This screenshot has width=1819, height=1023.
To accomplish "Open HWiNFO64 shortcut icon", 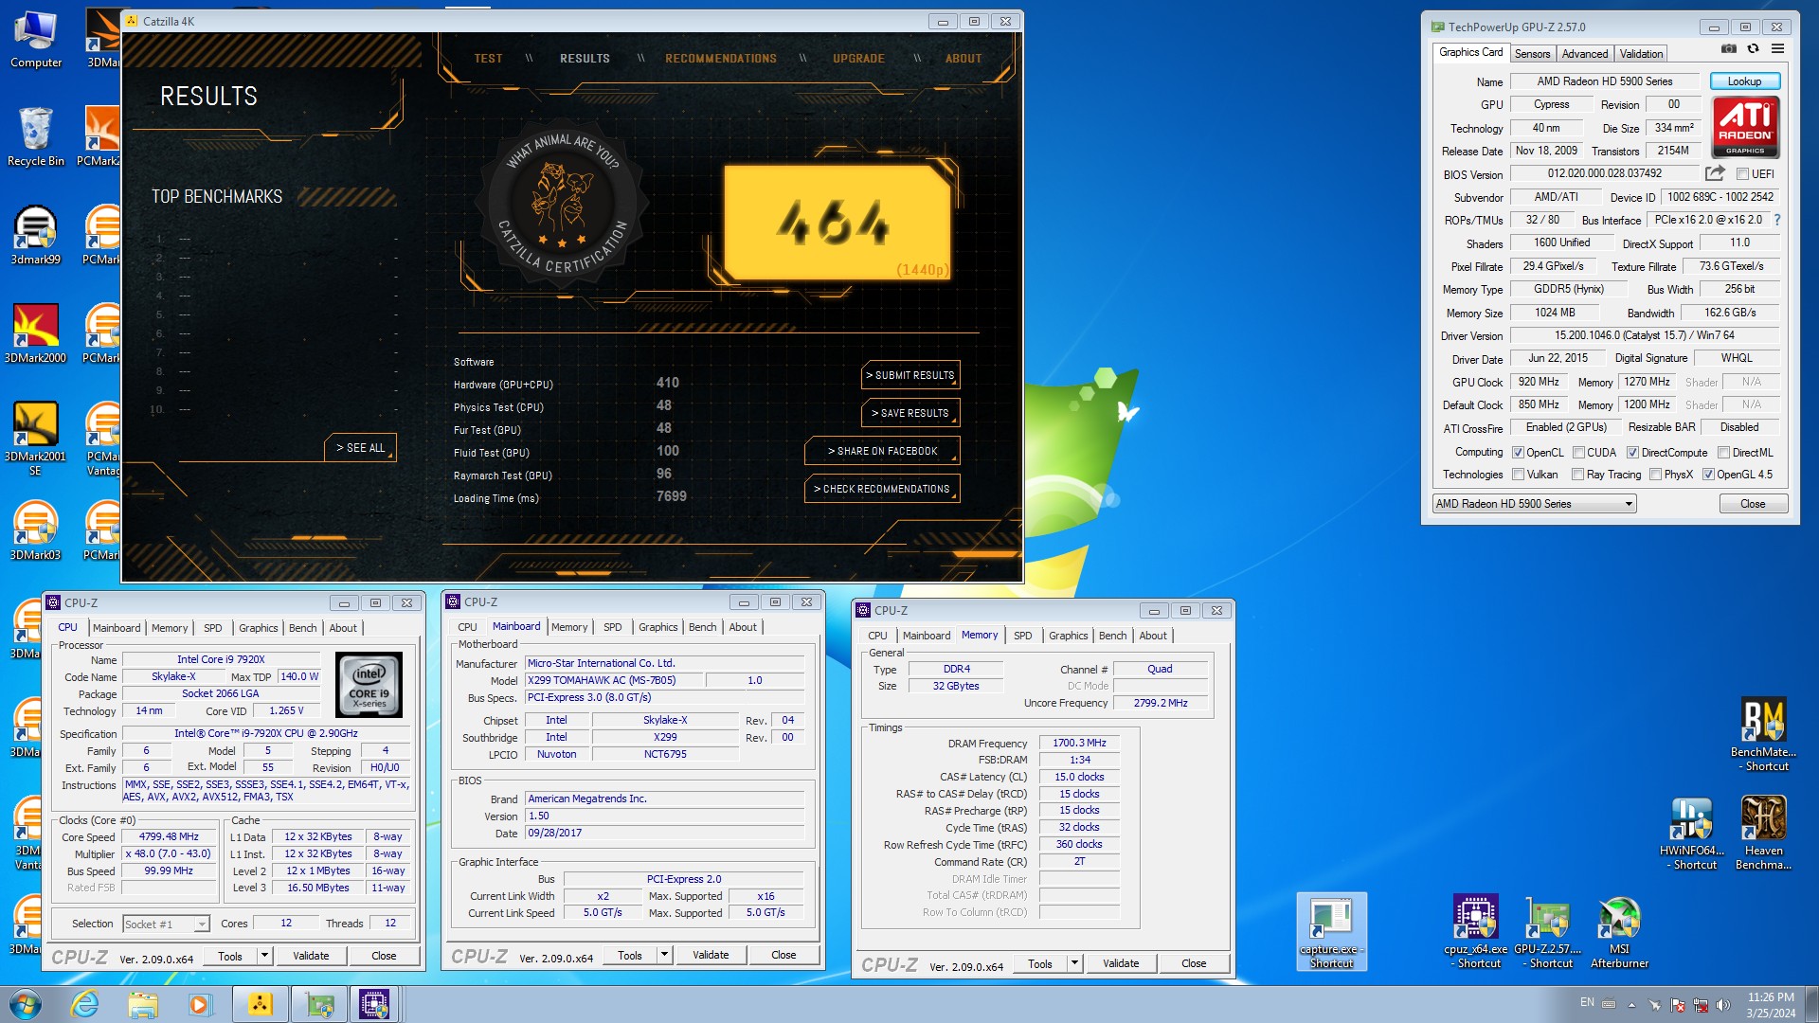I will [1692, 834].
